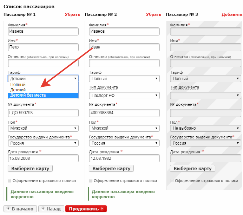The height and width of the screenshot is (215, 243).
Task: Go to start with В начало button
Action: [x=20, y=209]
